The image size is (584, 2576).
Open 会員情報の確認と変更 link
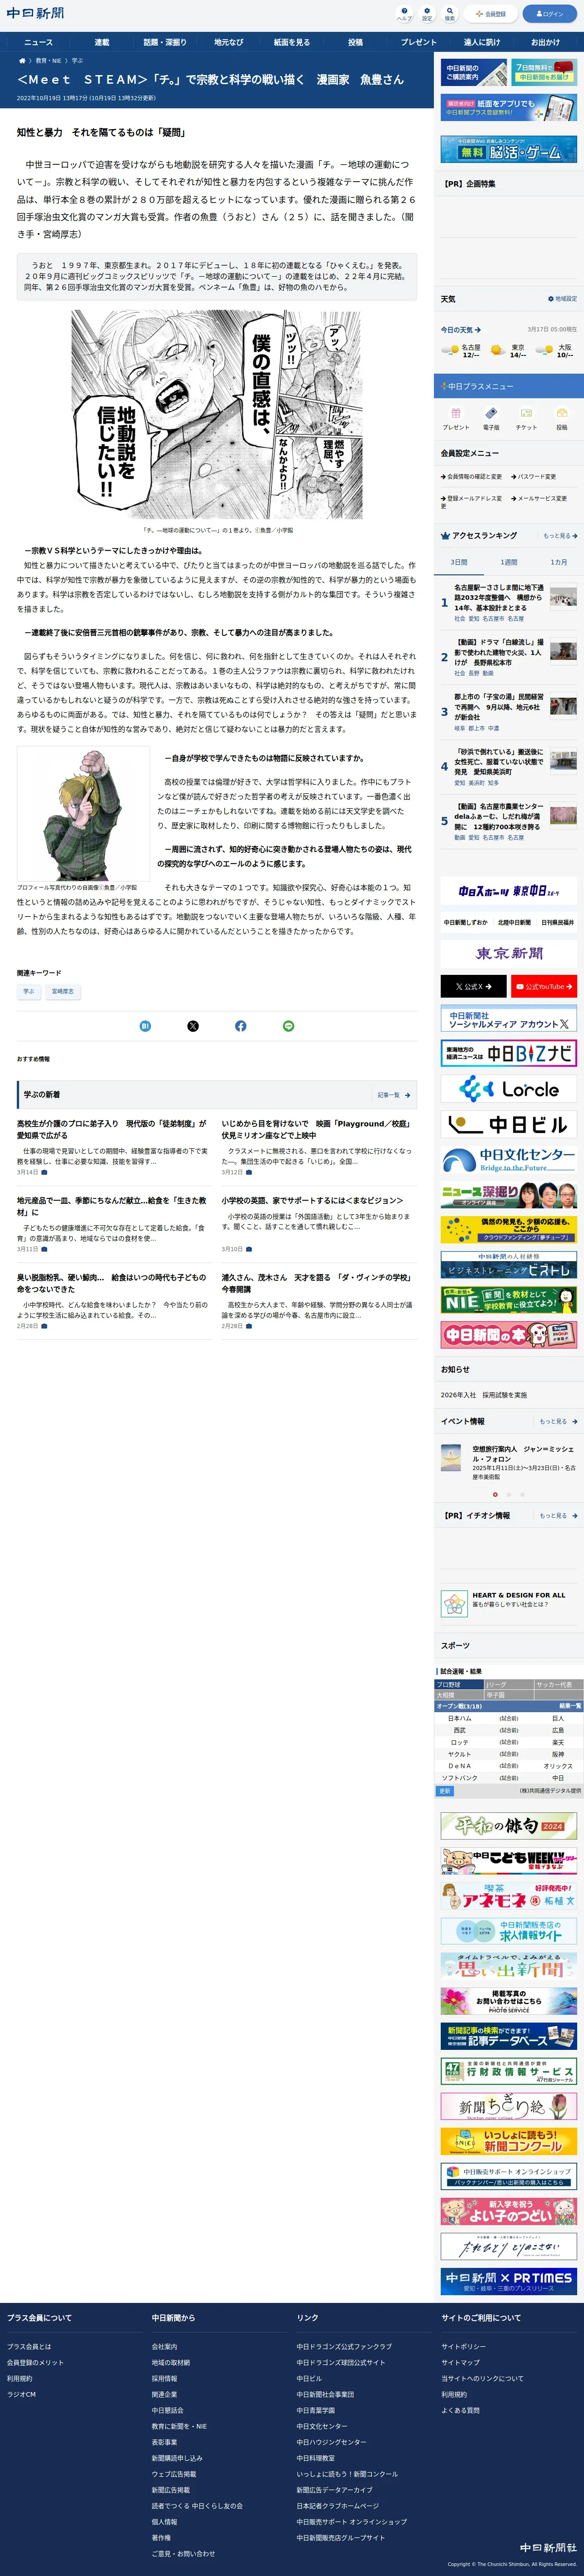tap(471, 477)
